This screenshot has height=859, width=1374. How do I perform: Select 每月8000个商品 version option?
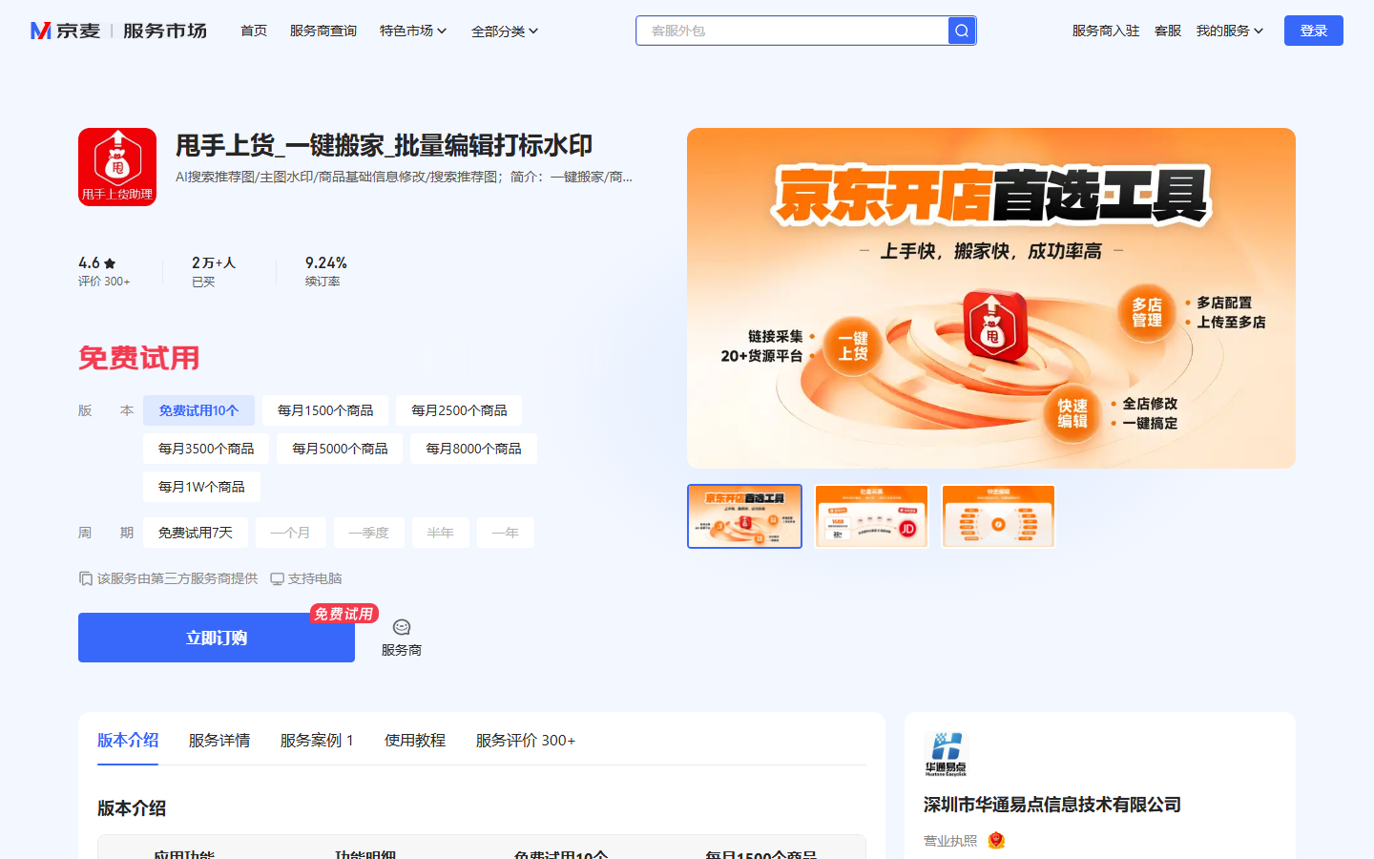tap(473, 449)
